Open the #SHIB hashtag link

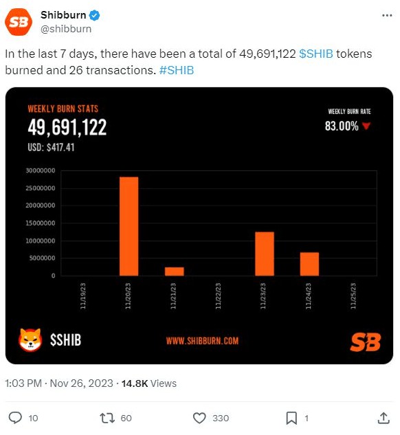point(177,70)
